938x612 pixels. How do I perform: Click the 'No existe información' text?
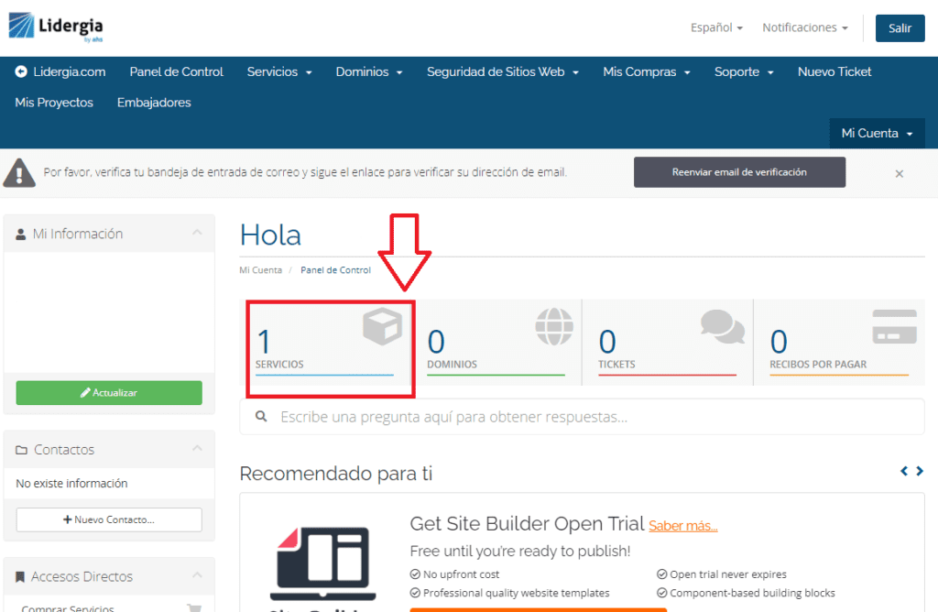(71, 484)
